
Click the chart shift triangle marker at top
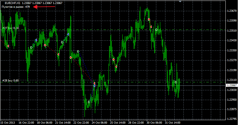(180, 1)
